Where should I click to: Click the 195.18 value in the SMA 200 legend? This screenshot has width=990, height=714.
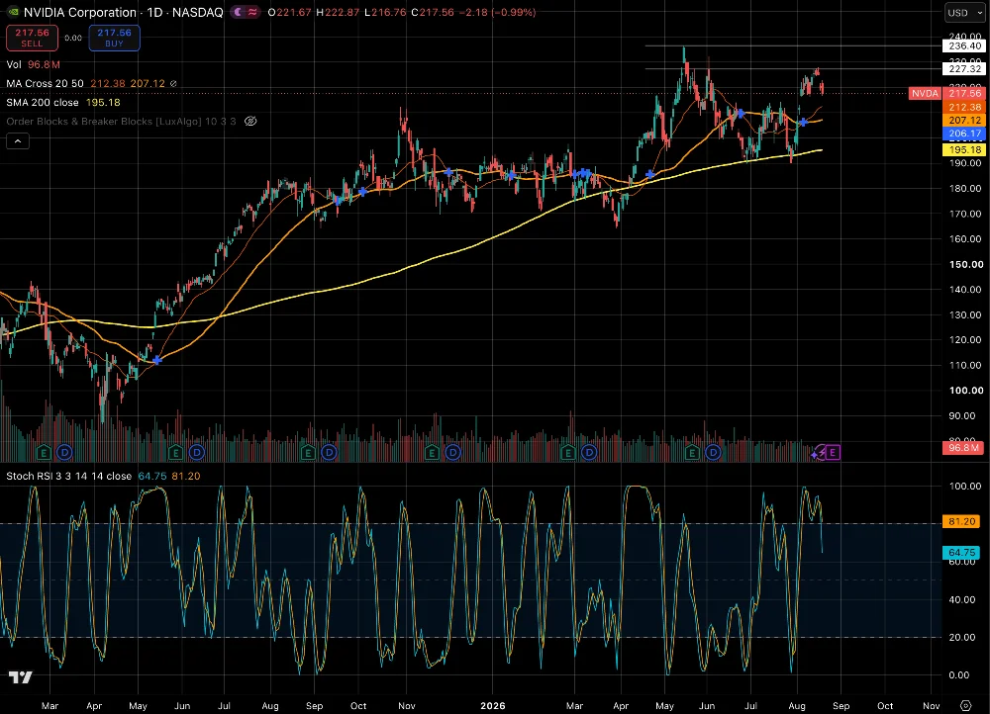[x=103, y=102]
